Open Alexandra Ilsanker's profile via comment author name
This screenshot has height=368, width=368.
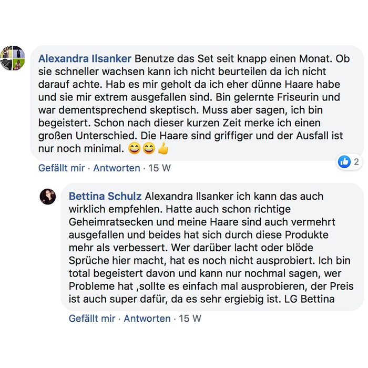pos(85,58)
